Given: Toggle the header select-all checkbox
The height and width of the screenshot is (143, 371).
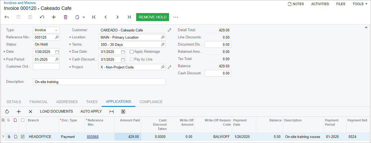Looking at the screenshot, I should [x=23, y=120].
